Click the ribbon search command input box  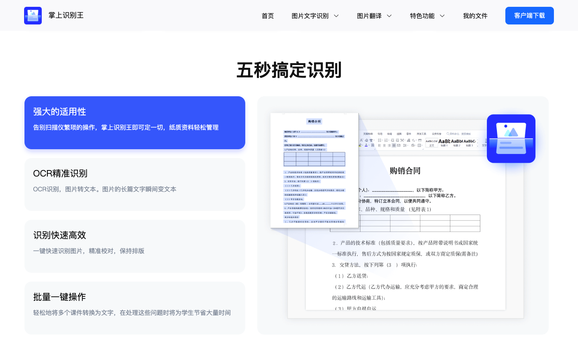pos(459,134)
